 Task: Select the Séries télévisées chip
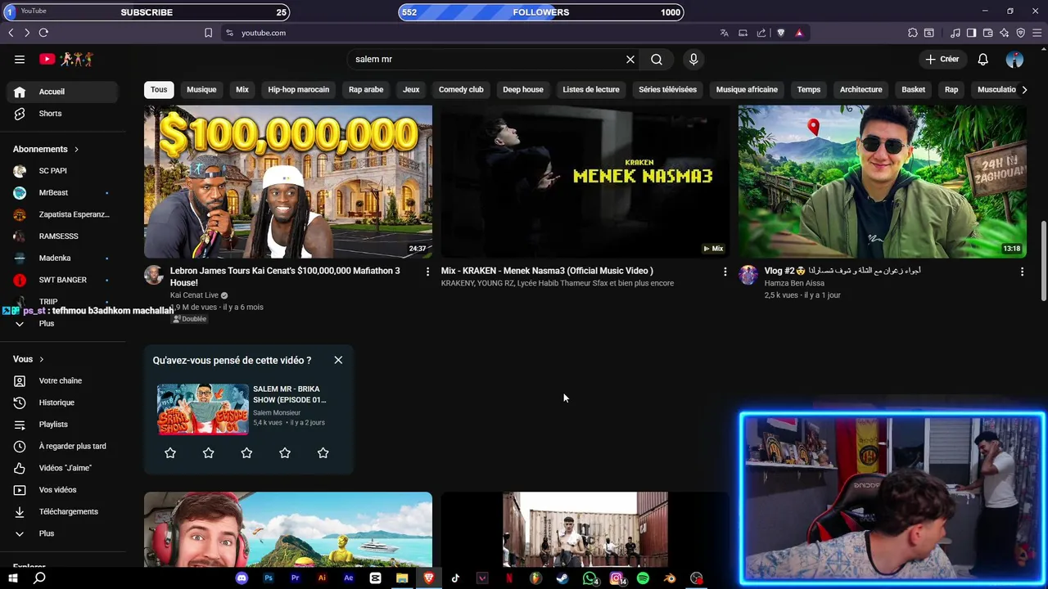tap(667, 89)
